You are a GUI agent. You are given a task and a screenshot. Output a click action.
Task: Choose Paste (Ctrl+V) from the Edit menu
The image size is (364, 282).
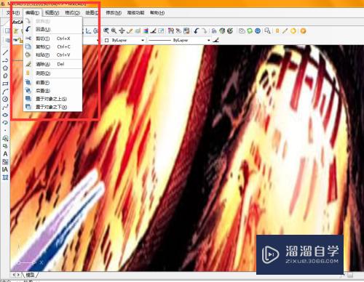(x=52, y=55)
